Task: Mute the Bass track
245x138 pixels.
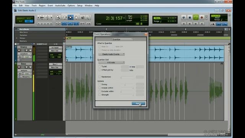Action: (30, 67)
